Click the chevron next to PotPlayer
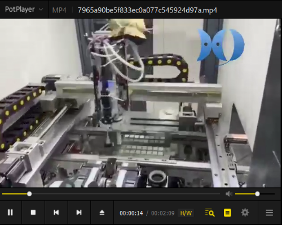 pos(41,10)
